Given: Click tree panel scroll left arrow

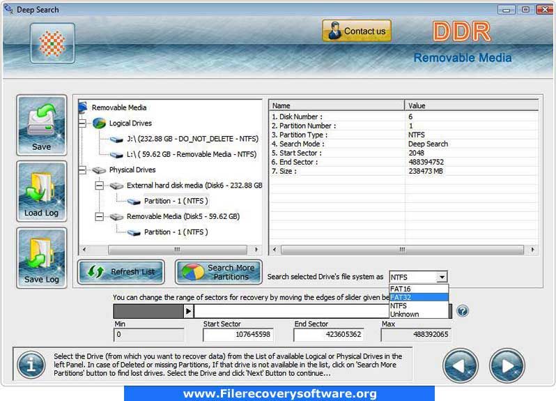Looking at the screenshot, I should (84, 250).
